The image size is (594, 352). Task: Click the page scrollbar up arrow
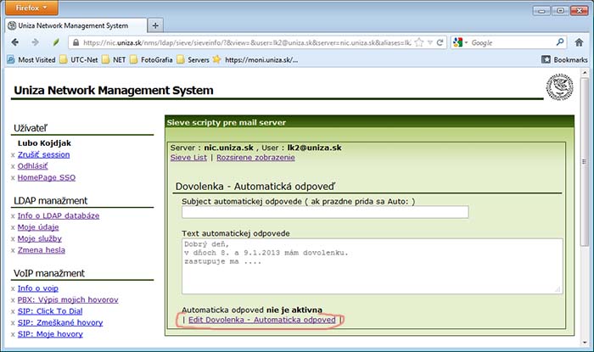click(x=586, y=72)
